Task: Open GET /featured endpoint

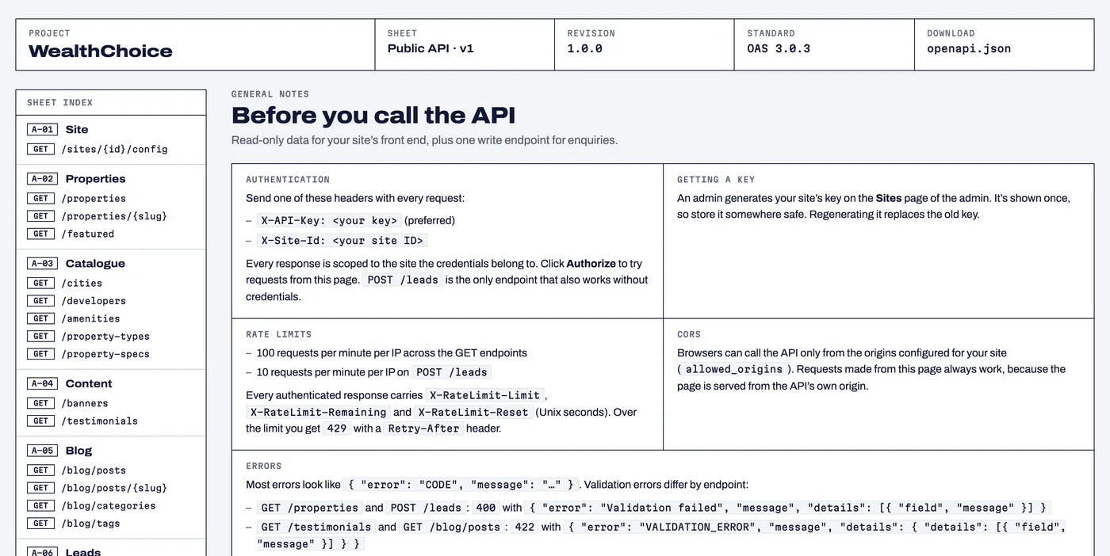Action: pos(71,234)
